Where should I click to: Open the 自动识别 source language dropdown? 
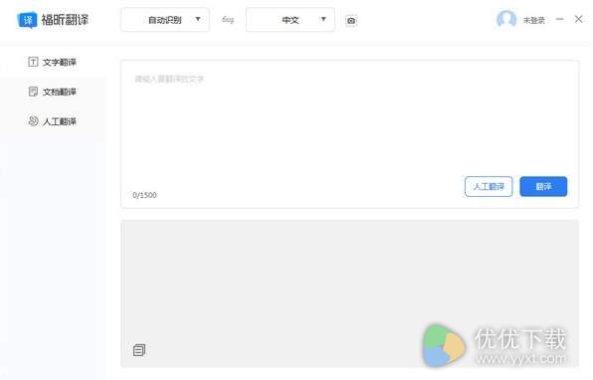tap(165, 20)
